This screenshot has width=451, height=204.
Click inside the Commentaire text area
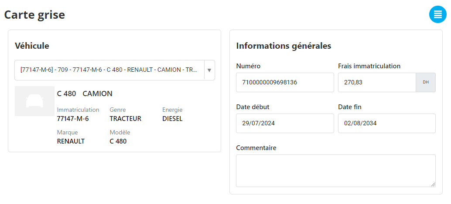point(336,171)
